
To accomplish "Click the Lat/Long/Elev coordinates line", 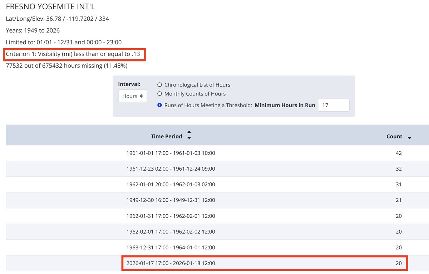I will (x=57, y=19).
